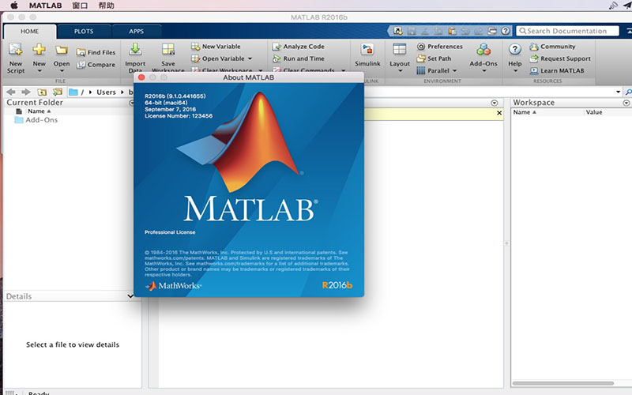Click the Workspace horizontal scrollbar
The height and width of the screenshot is (395, 632).
point(563,383)
